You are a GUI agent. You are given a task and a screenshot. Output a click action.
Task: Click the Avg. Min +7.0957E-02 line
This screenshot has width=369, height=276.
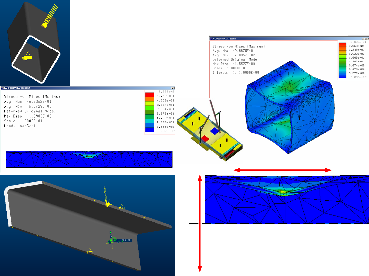(x=234, y=55)
